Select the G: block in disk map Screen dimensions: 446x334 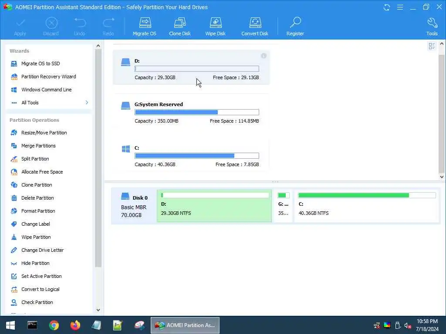283,206
